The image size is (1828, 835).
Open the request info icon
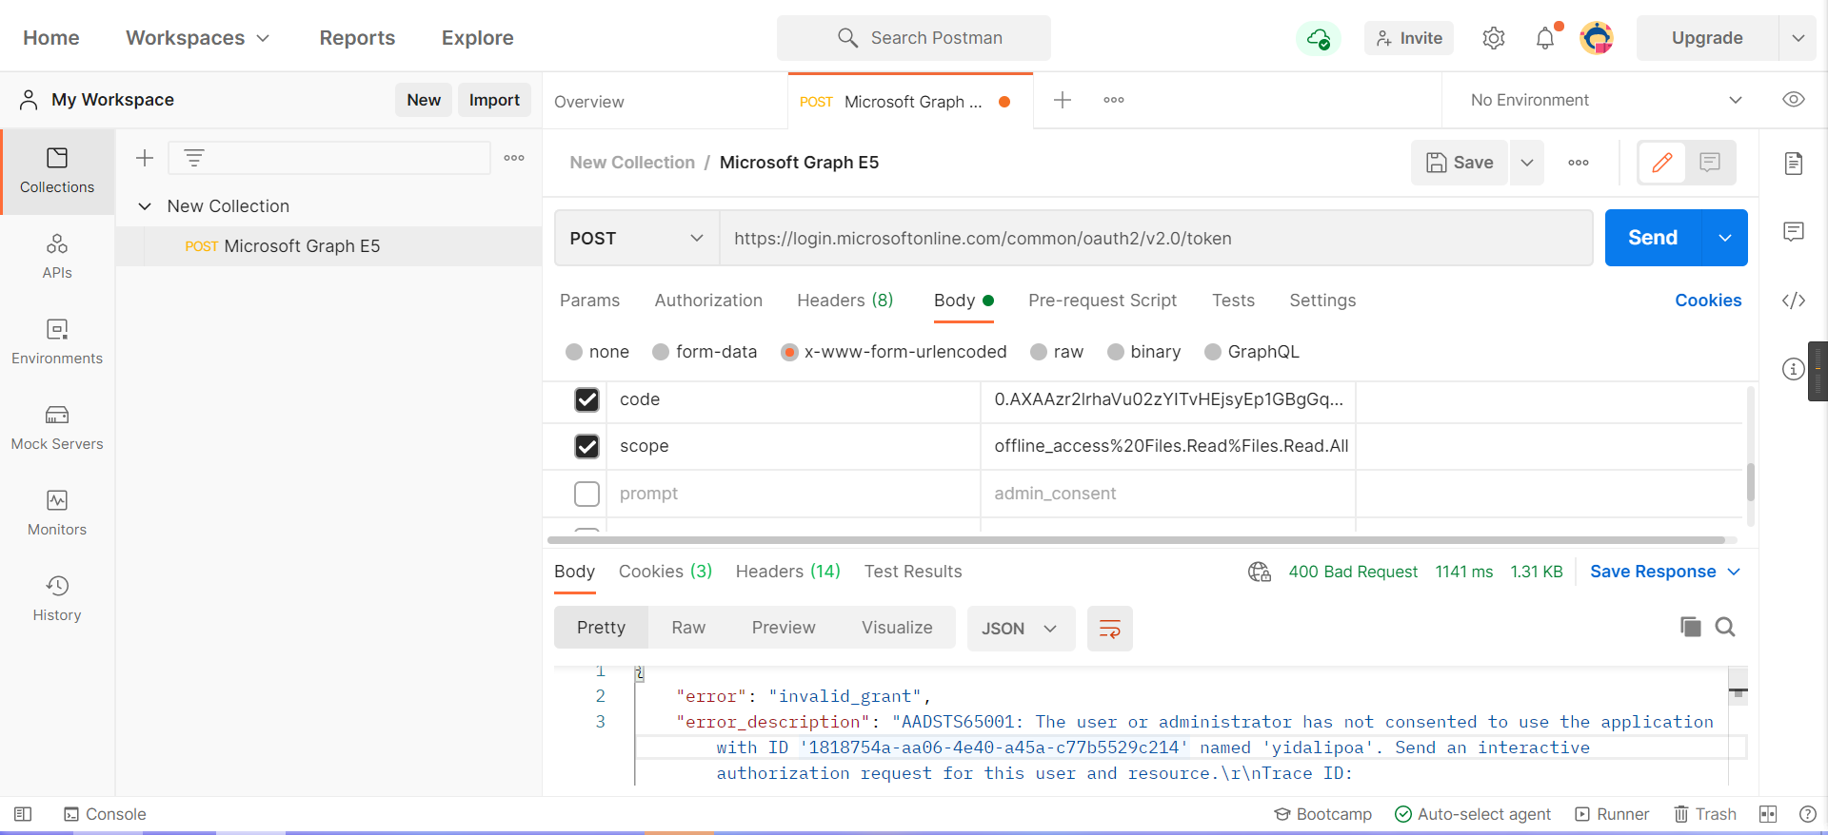(x=1794, y=369)
